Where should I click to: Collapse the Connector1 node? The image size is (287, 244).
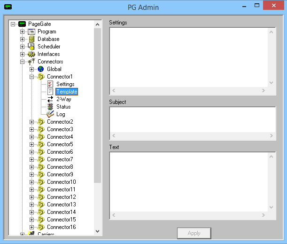point(31,77)
